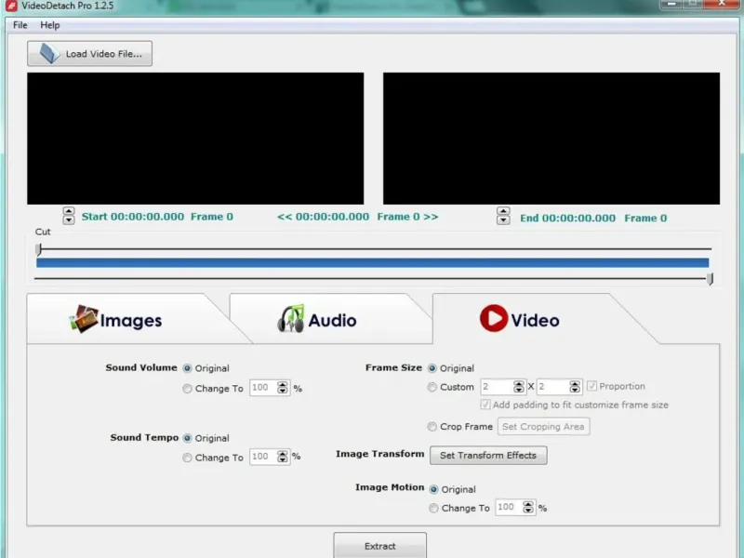This screenshot has width=744, height=558.
Task: Click the left start-frame preview pane
Action: tap(195, 139)
